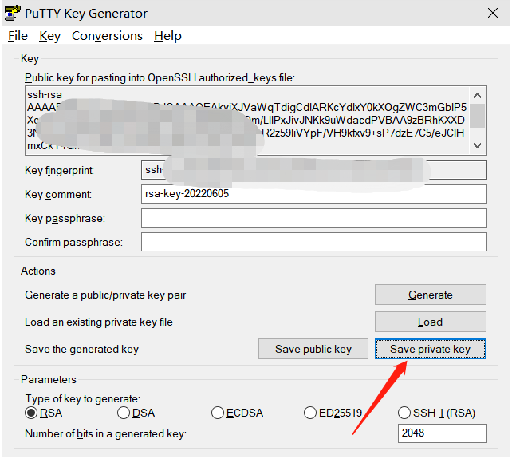Click the 'Public key for pasting' label
The width and height of the screenshot is (512, 459).
click(160, 77)
